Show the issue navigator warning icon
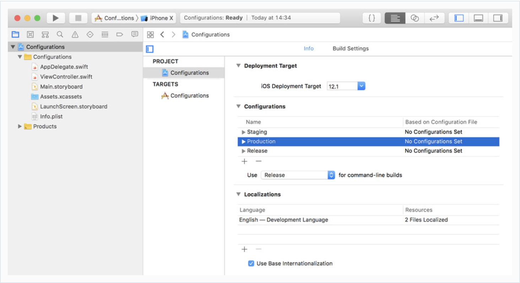Screen dimensions: 520x283 75,34
